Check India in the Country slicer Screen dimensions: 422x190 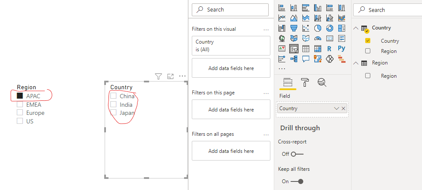[x=113, y=104]
